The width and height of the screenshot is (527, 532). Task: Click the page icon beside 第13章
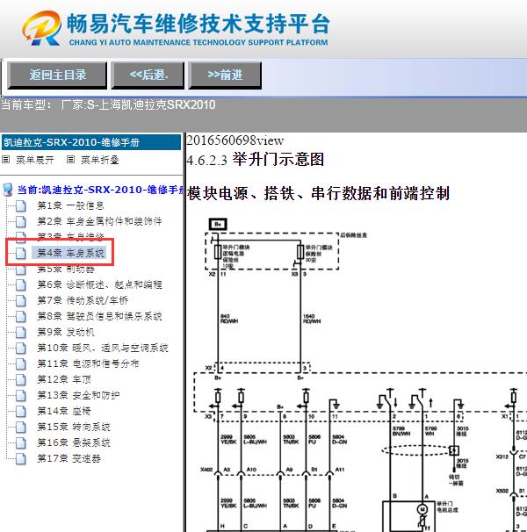pos(21,395)
